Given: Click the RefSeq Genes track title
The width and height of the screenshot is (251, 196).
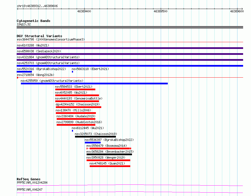Looking at the screenshot, I should click(28, 179).
